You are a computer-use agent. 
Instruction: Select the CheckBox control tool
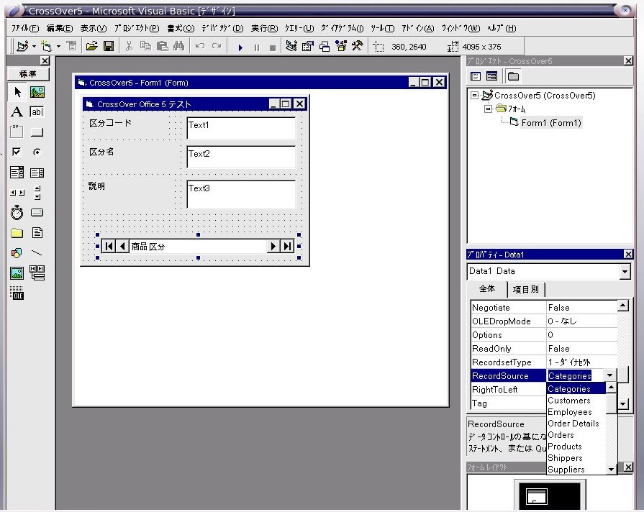pyautogui.click(x=17, y=152)
